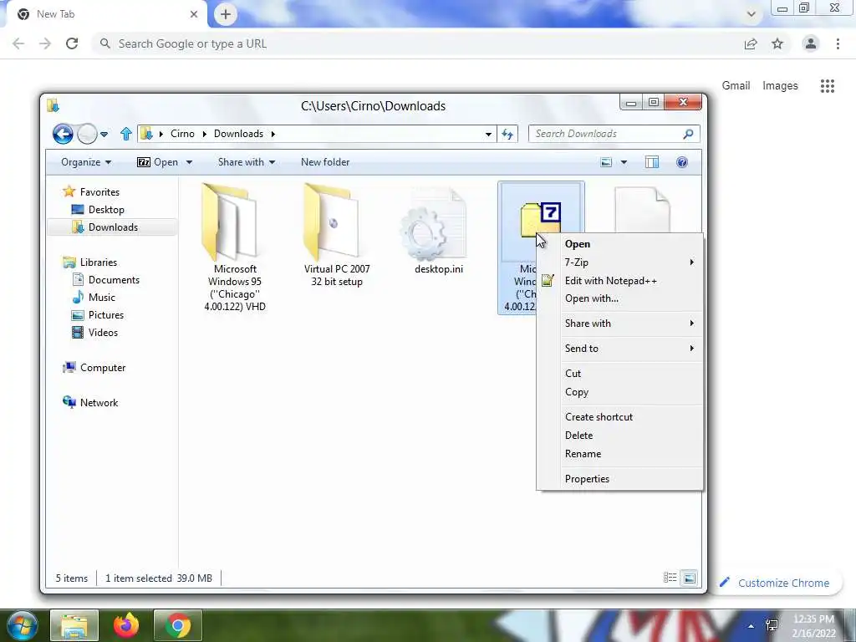The image size is (856, 642).
Task: Choose Edit with Notepad++
Action: [x=619, y=281]
